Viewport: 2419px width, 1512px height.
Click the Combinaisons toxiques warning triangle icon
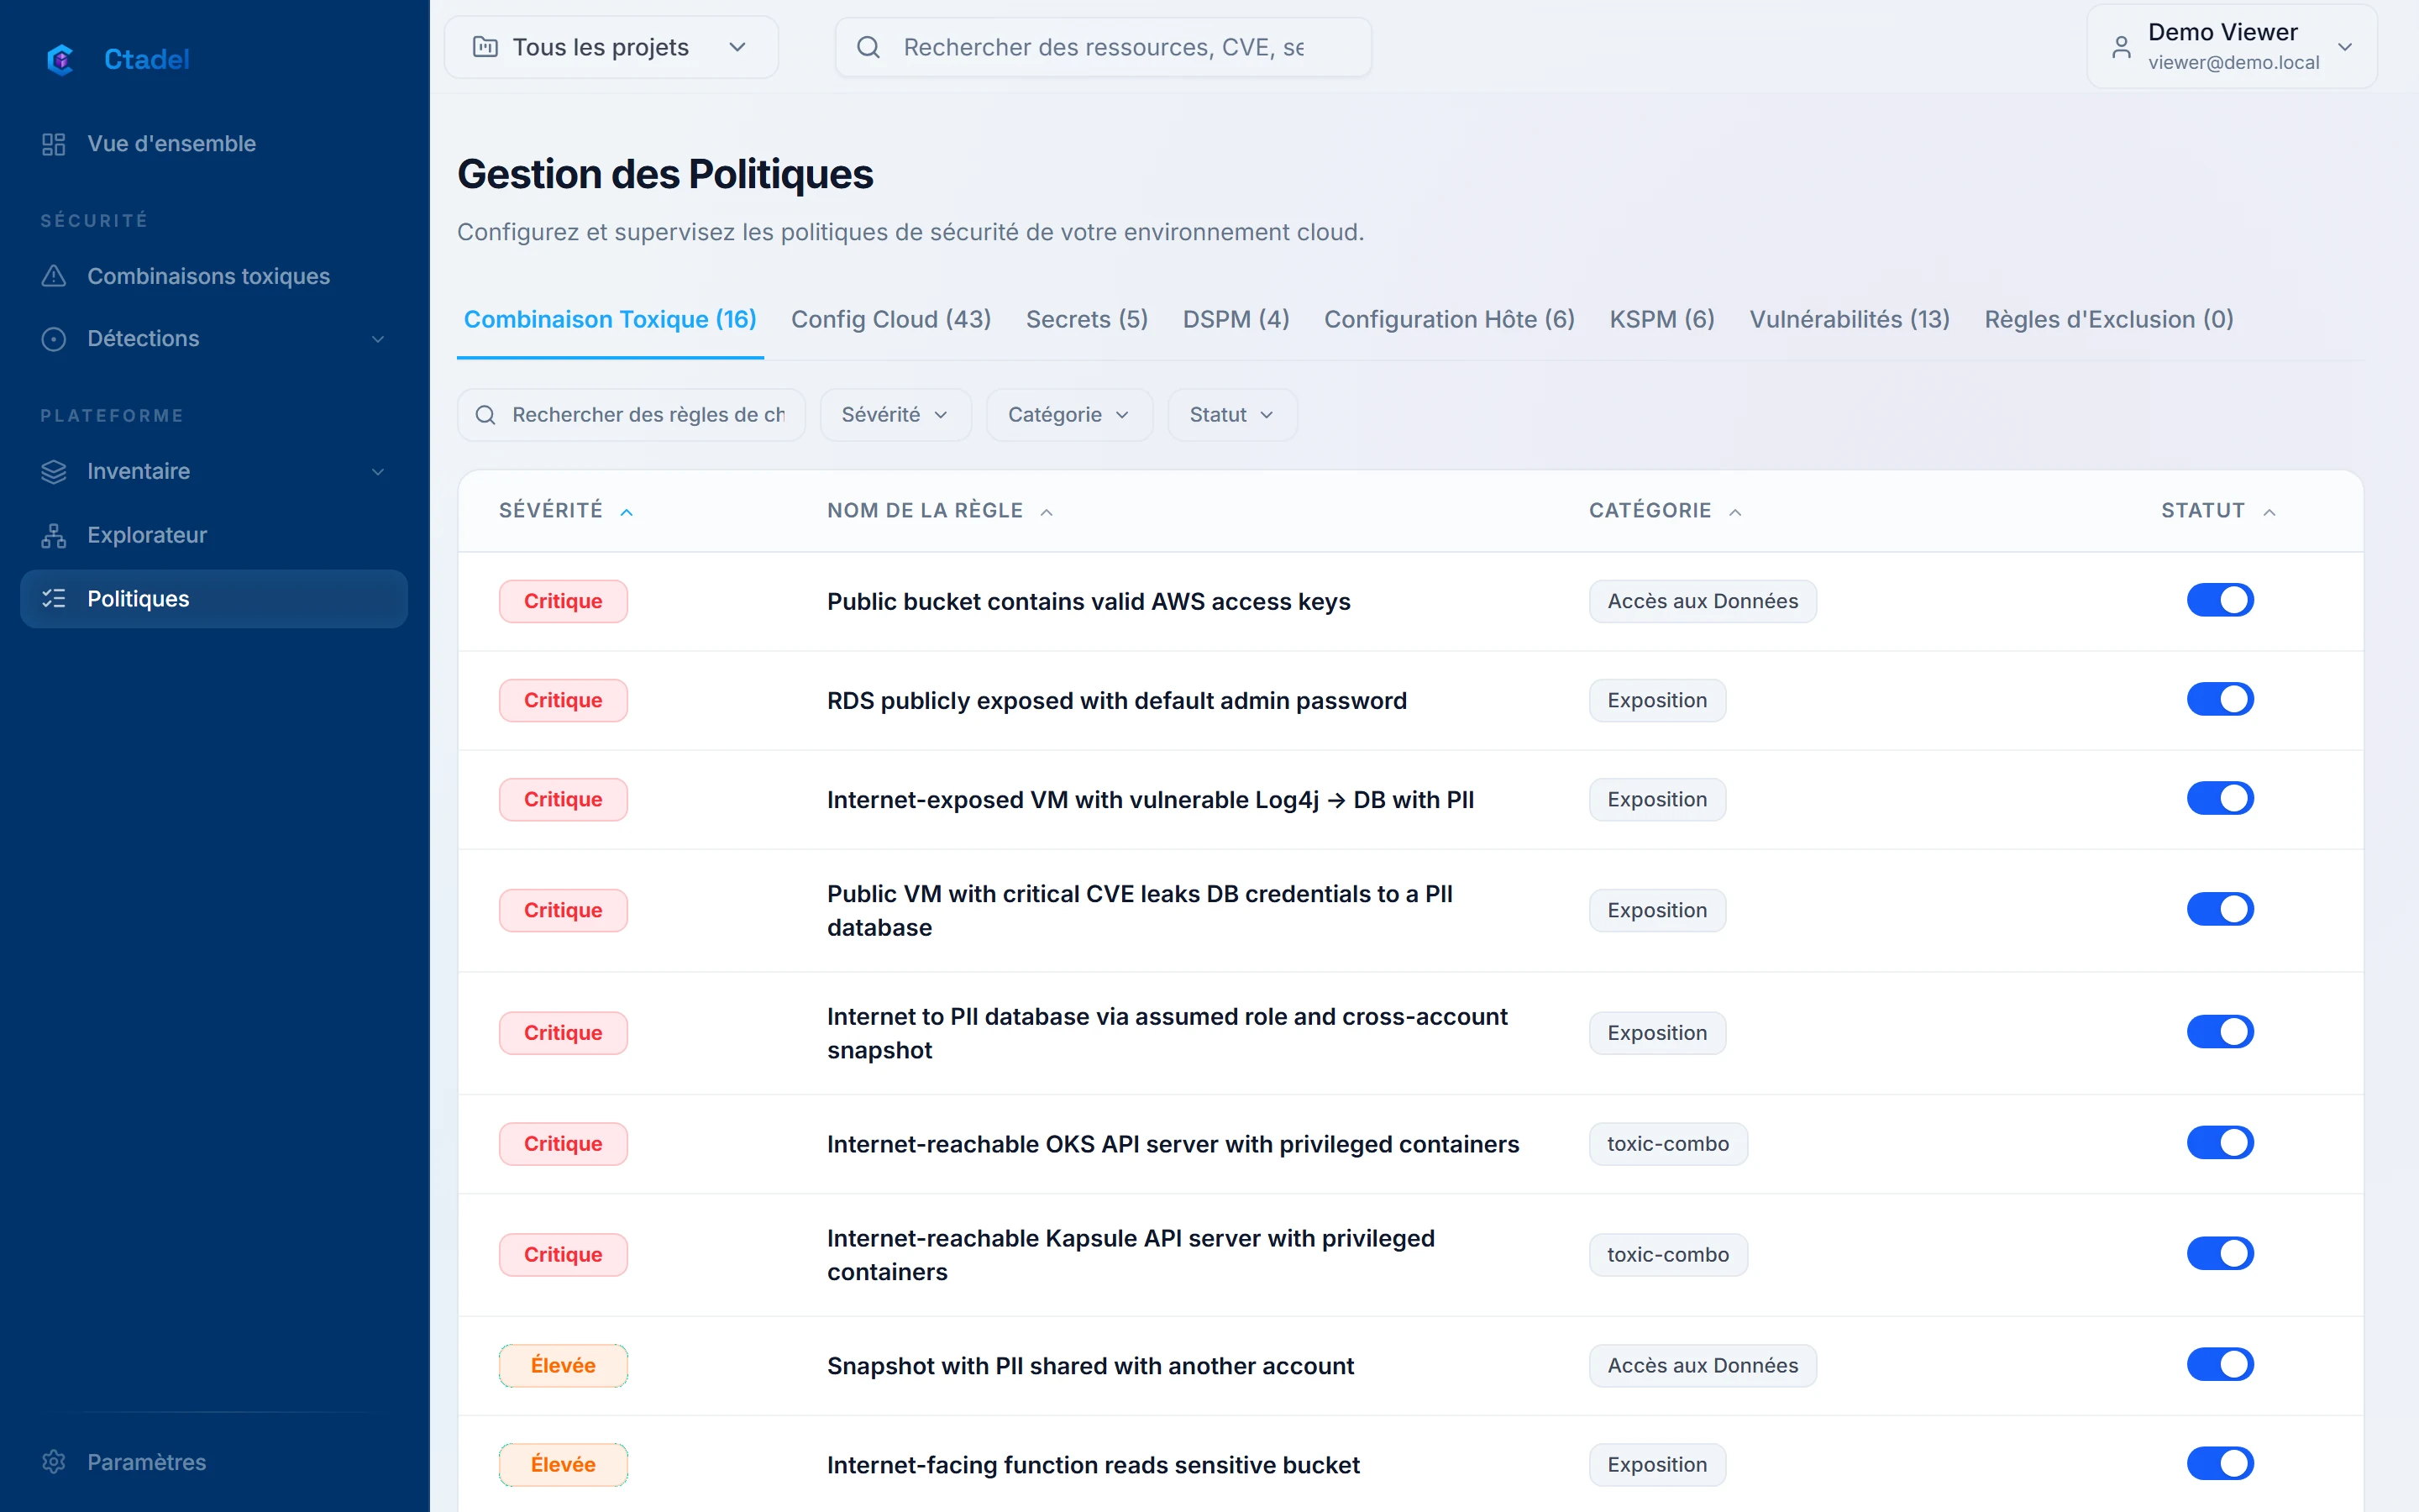point(54,276)
